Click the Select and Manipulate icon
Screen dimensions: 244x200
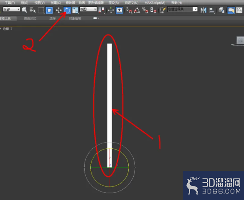coord(111,10)
